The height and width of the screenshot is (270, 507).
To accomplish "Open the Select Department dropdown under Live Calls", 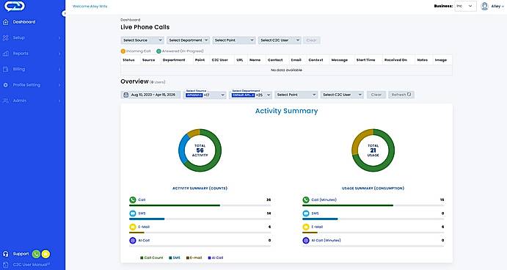I will tap(188, 40).
